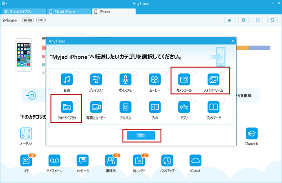The image size is (282, 183).
Task: Click the 53% battery indicator
Action: (x=41, y=20)
